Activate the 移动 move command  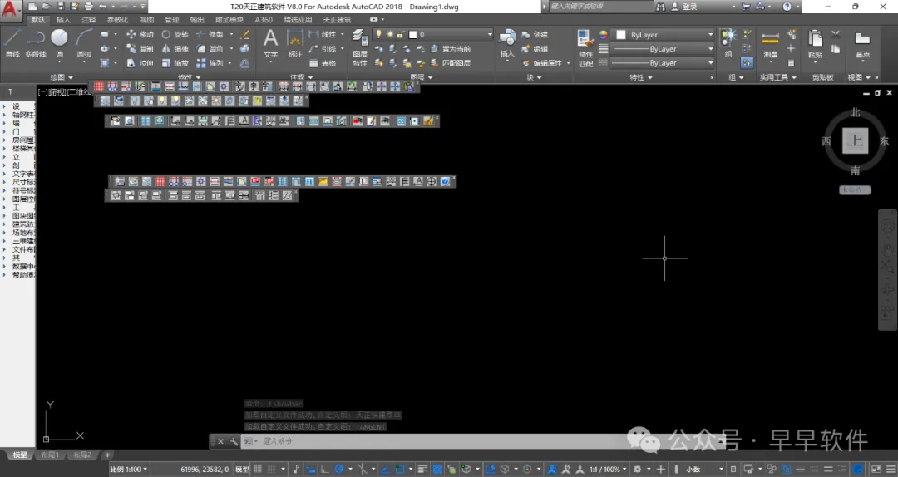pyautogui.click(x=141, y=34)
